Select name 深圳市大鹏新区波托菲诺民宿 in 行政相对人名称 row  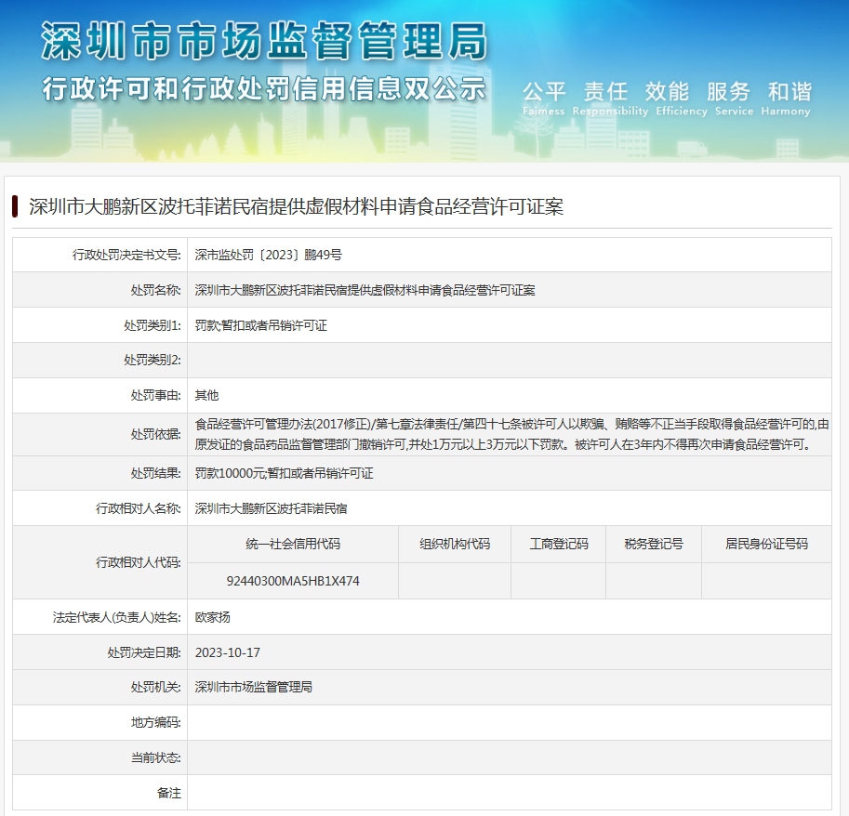click(x=271, y=508)
